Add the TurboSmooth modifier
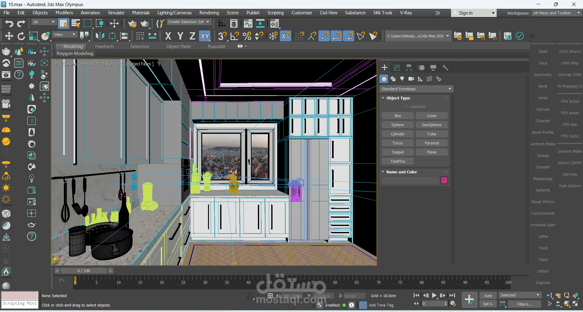This screenshot has width=583, height=312. coord(543,213)
